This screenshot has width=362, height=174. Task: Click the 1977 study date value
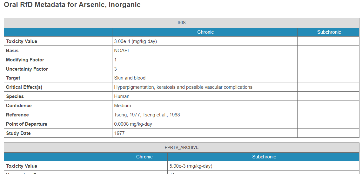(x=119, y=133)
